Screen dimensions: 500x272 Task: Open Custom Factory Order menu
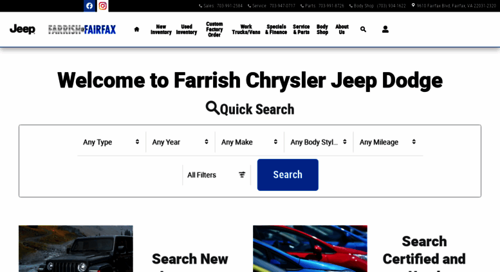coord(214,30)
